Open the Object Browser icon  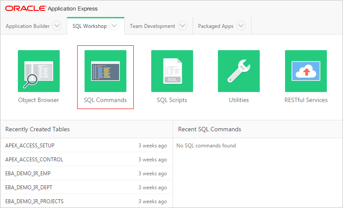pyautogui.click(x=39, y=71)
